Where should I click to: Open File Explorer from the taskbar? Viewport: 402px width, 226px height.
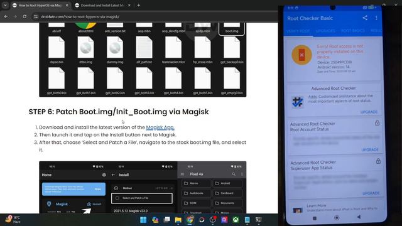(178, 220)
